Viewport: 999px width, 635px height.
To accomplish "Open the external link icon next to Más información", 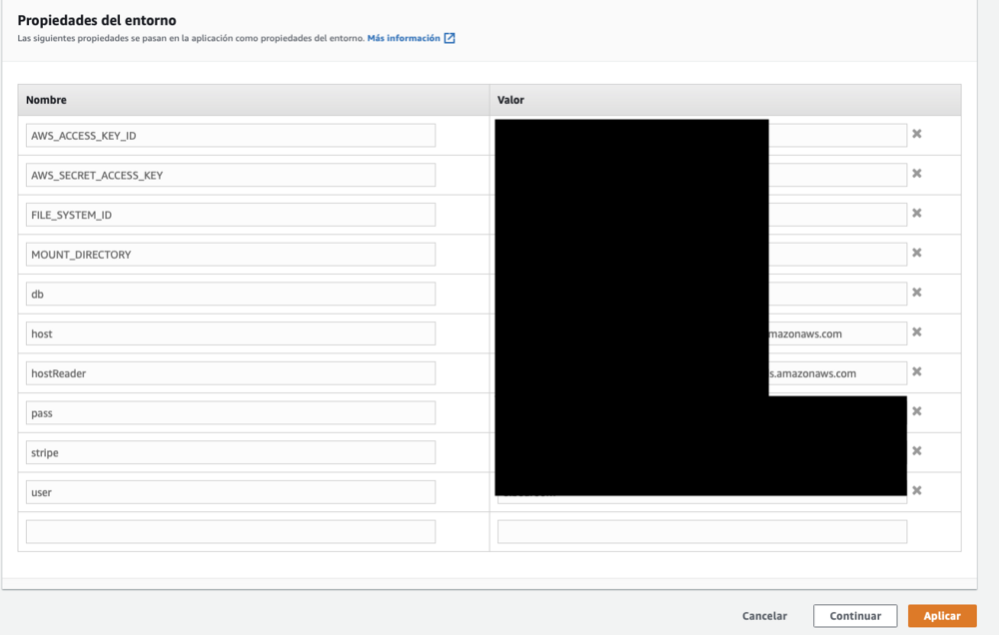I will coord(450,38).
